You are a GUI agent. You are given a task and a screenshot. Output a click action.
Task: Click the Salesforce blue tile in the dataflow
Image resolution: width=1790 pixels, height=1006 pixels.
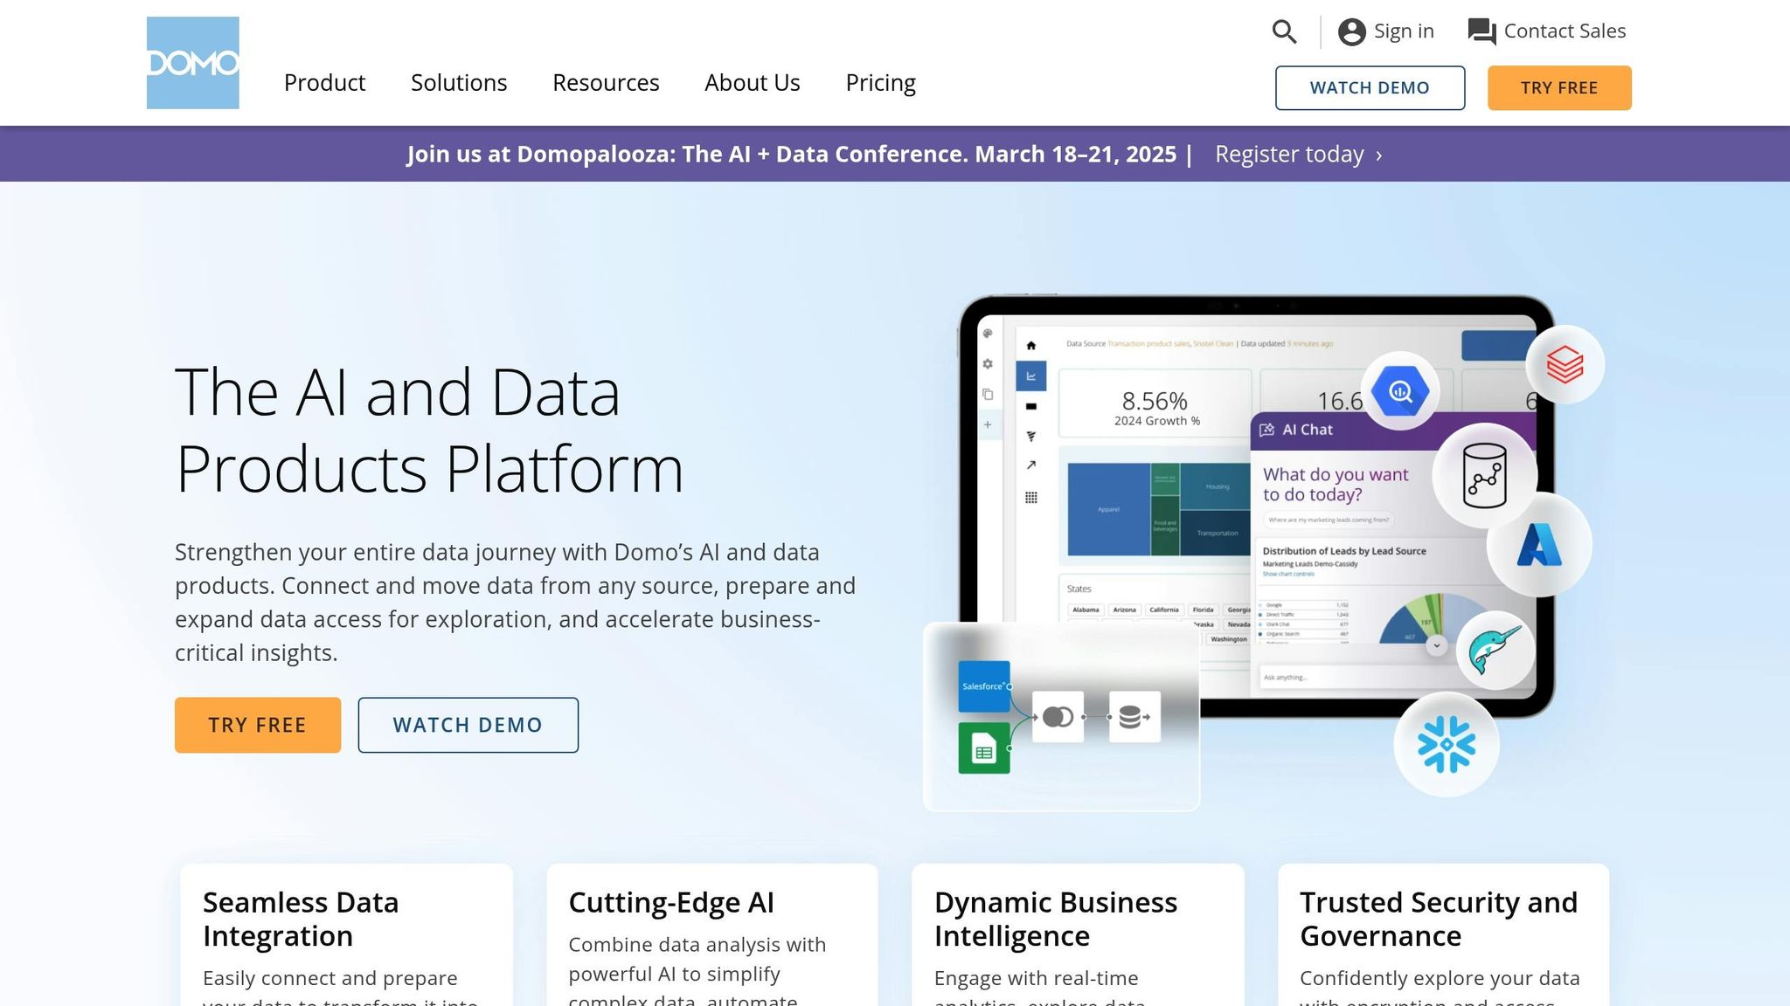[984, 686]
